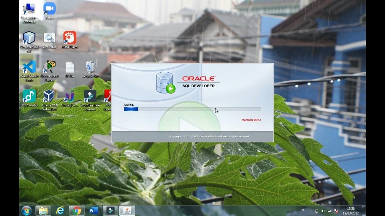Select the Visual Studio Code shortcut
Screen dimensions: 385x216
[29, 71]
